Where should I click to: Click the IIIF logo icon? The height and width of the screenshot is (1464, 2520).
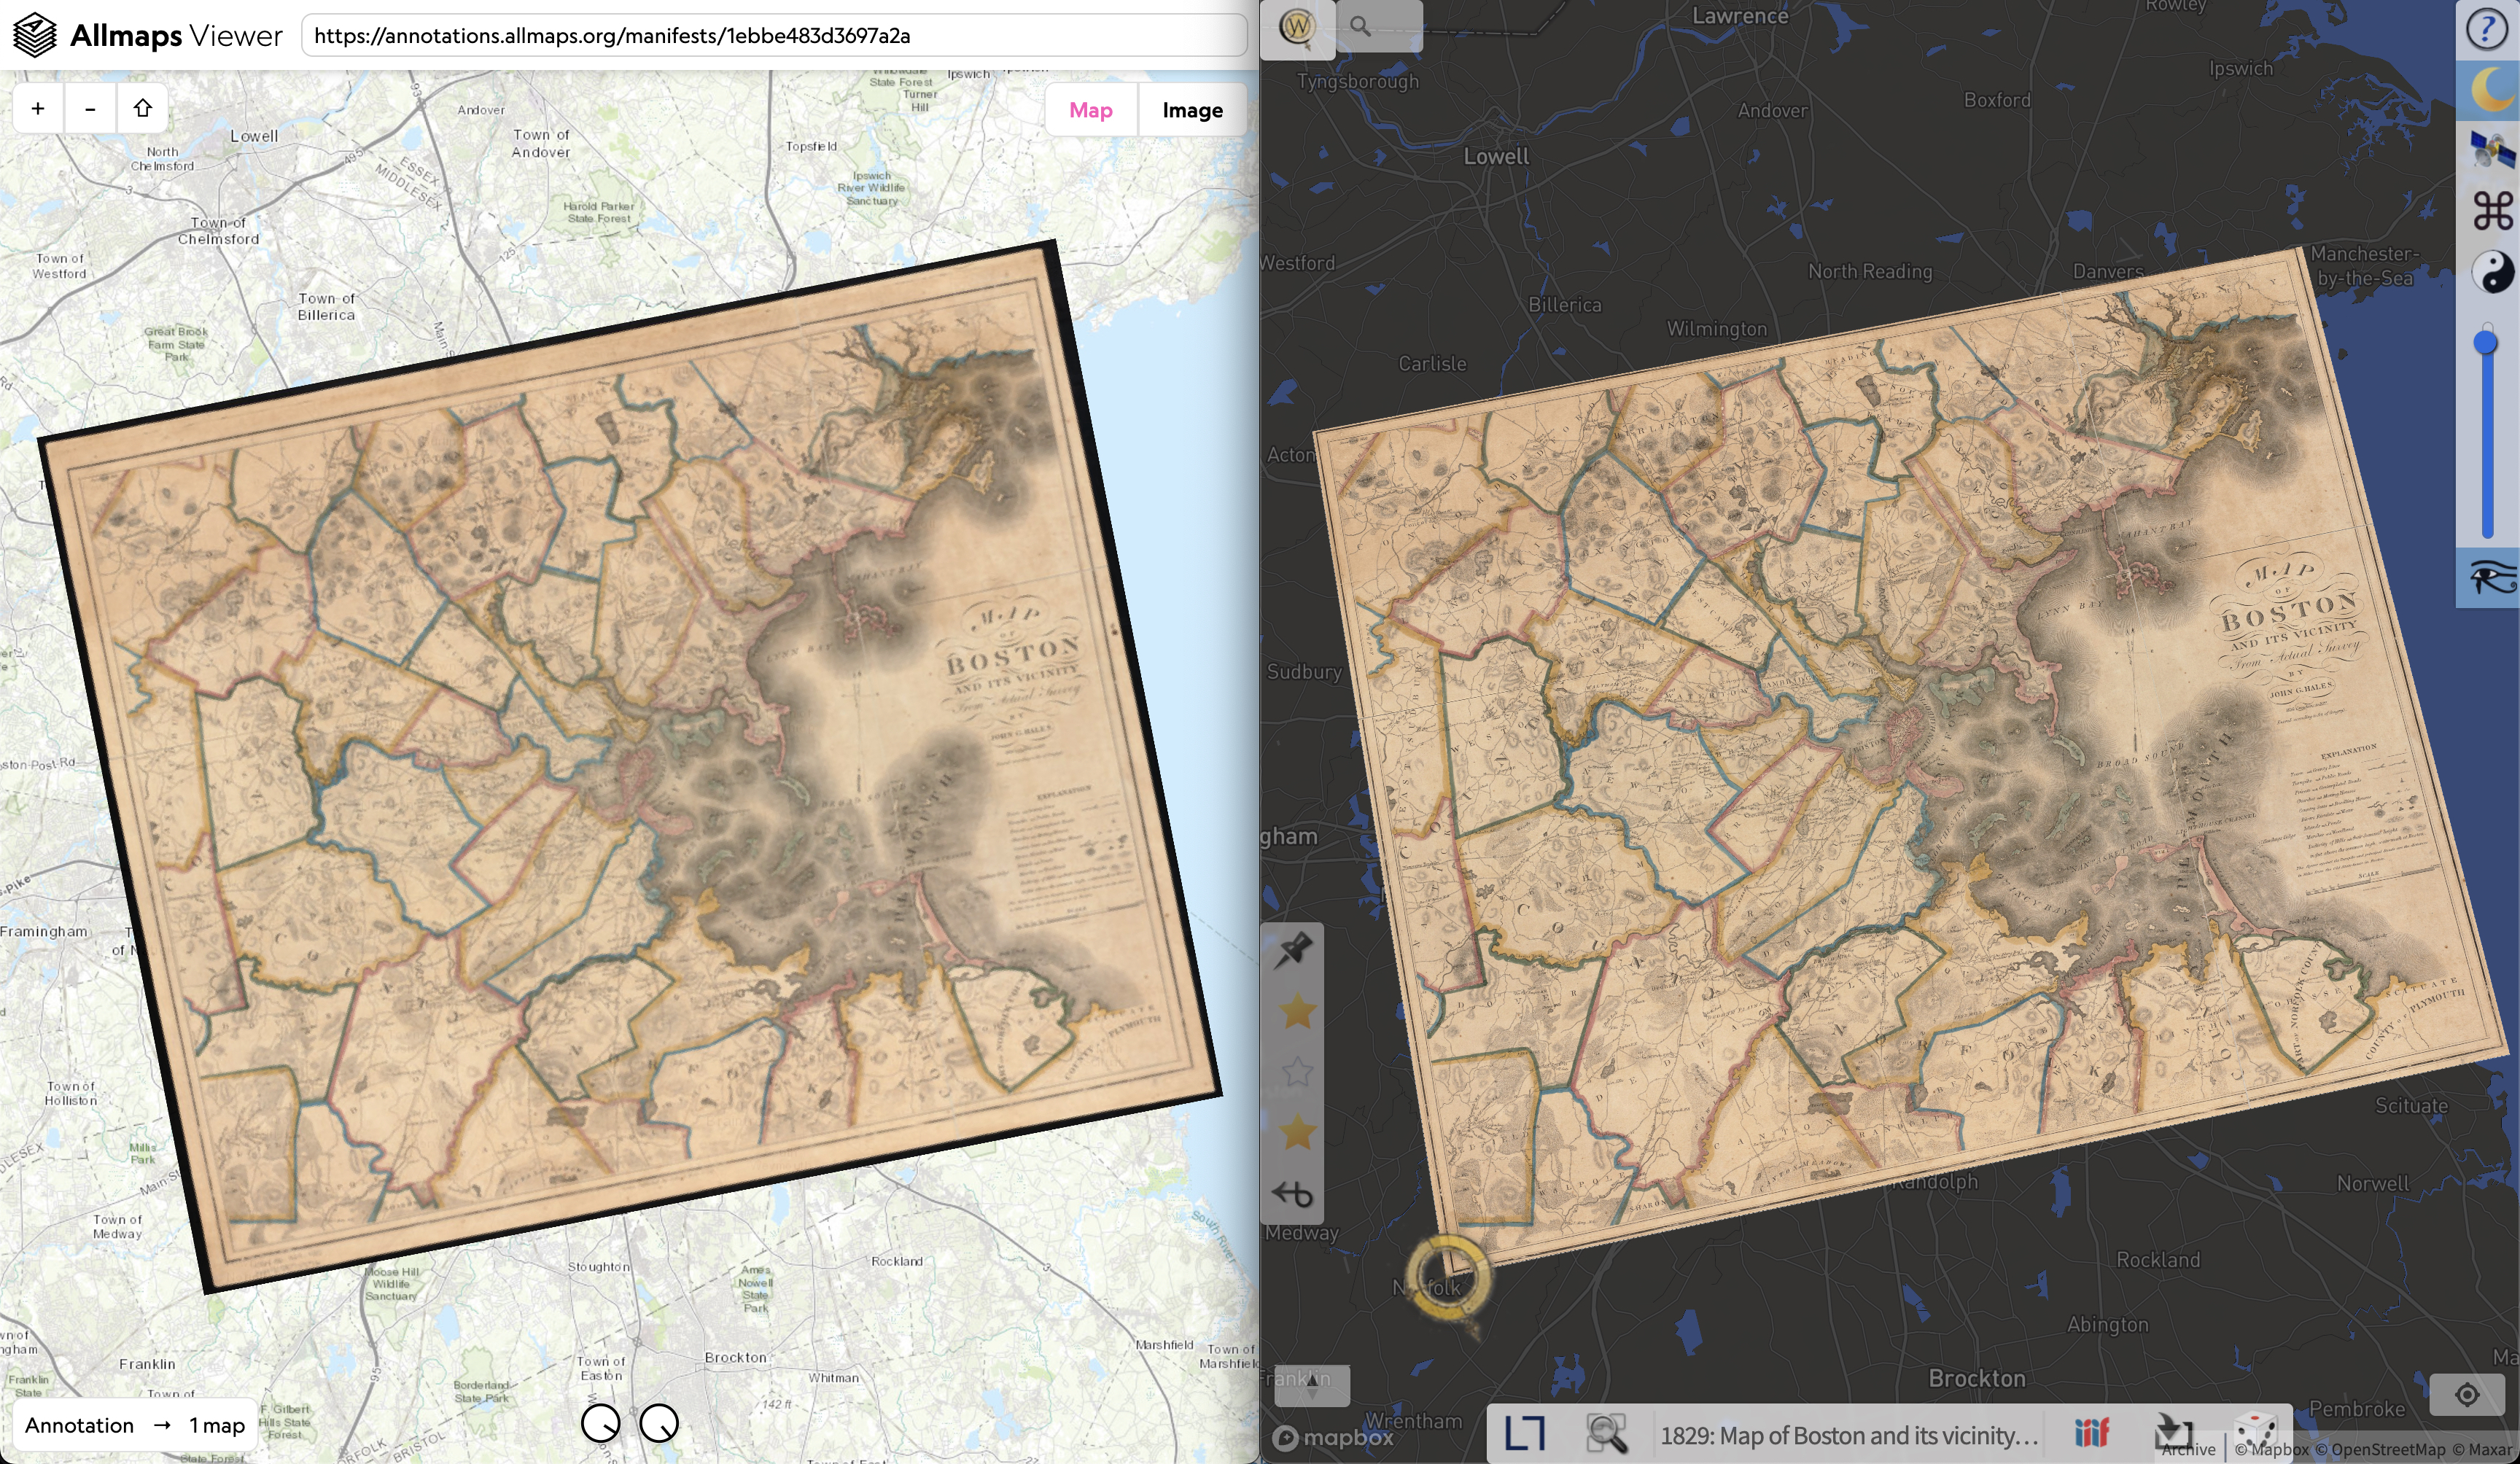(x=2091, y=1432)
